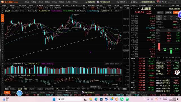Select 5日 fund flow period
The height and width of the screenshot is (102, 181).
click(171, 19)
